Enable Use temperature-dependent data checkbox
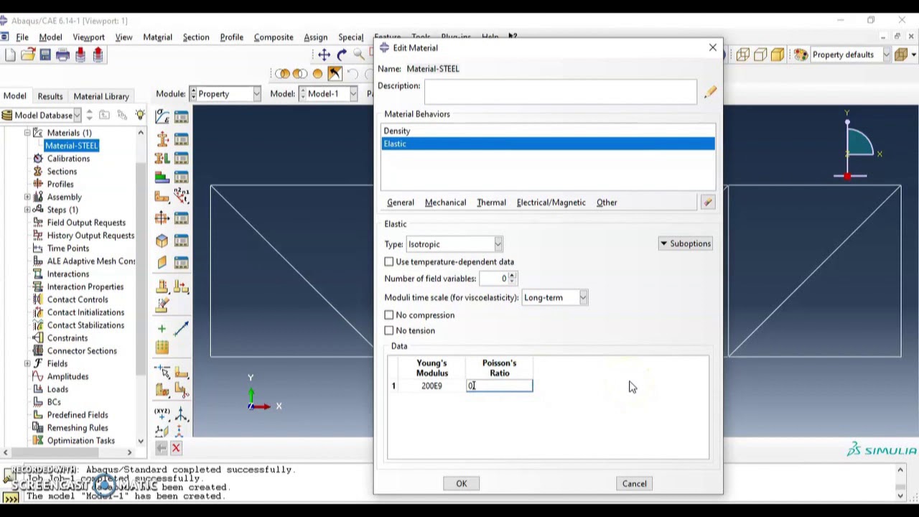This screenshot has width=919, height=517. (389, 262)
